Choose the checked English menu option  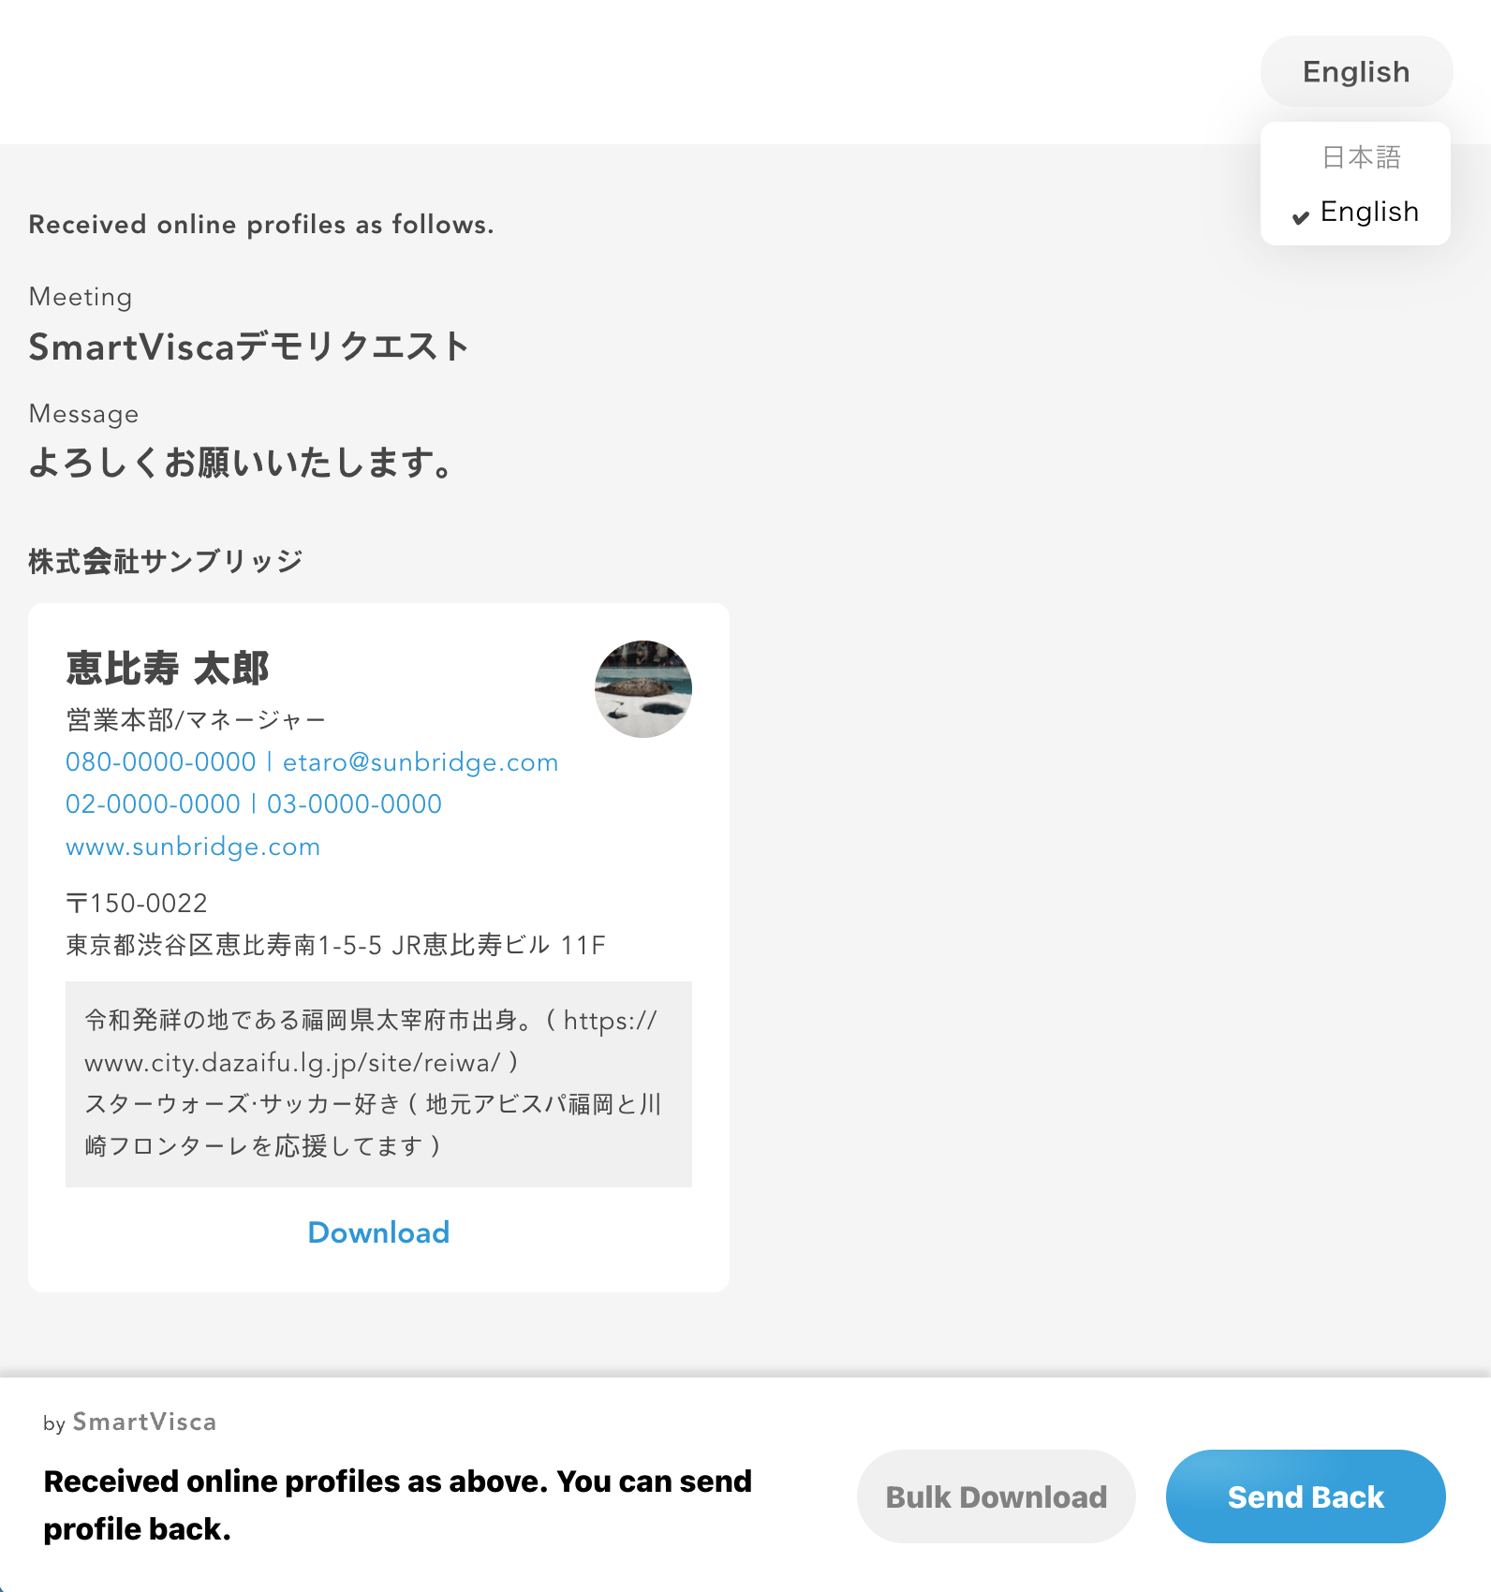[1355, 213]
